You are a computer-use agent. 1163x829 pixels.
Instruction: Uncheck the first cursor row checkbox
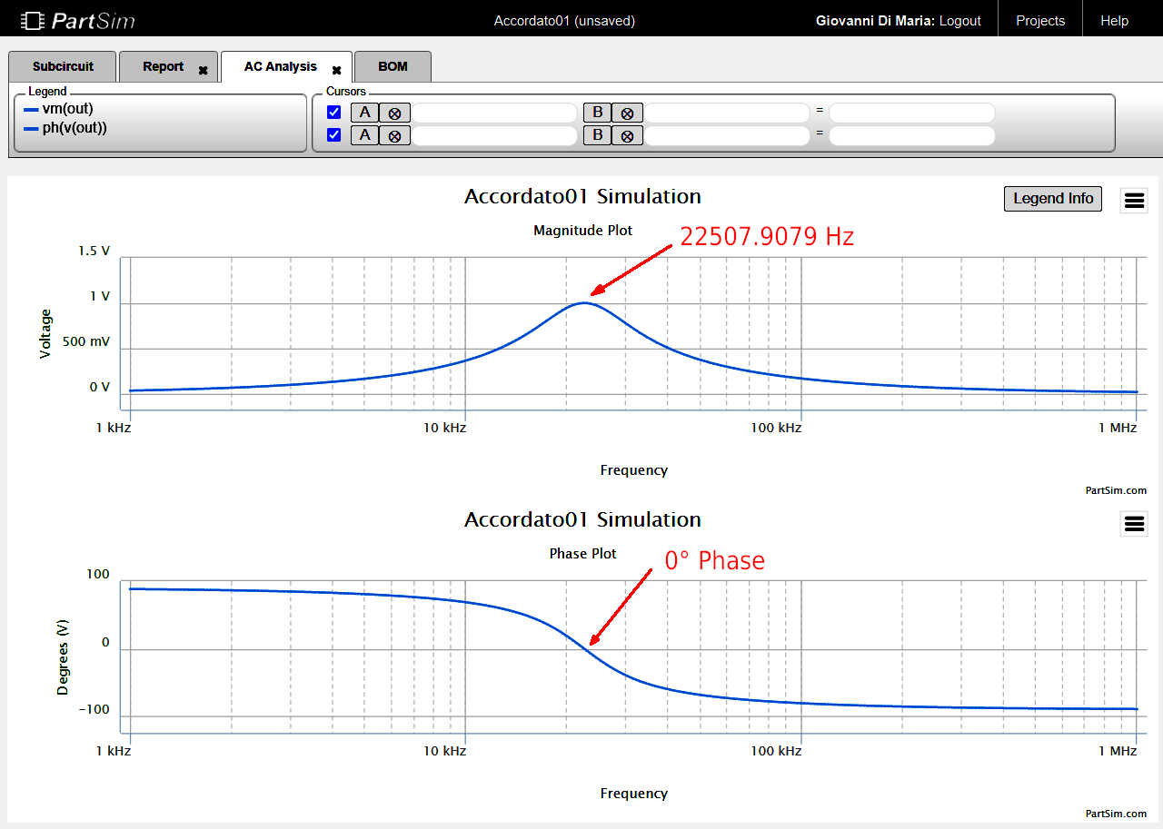333,112
